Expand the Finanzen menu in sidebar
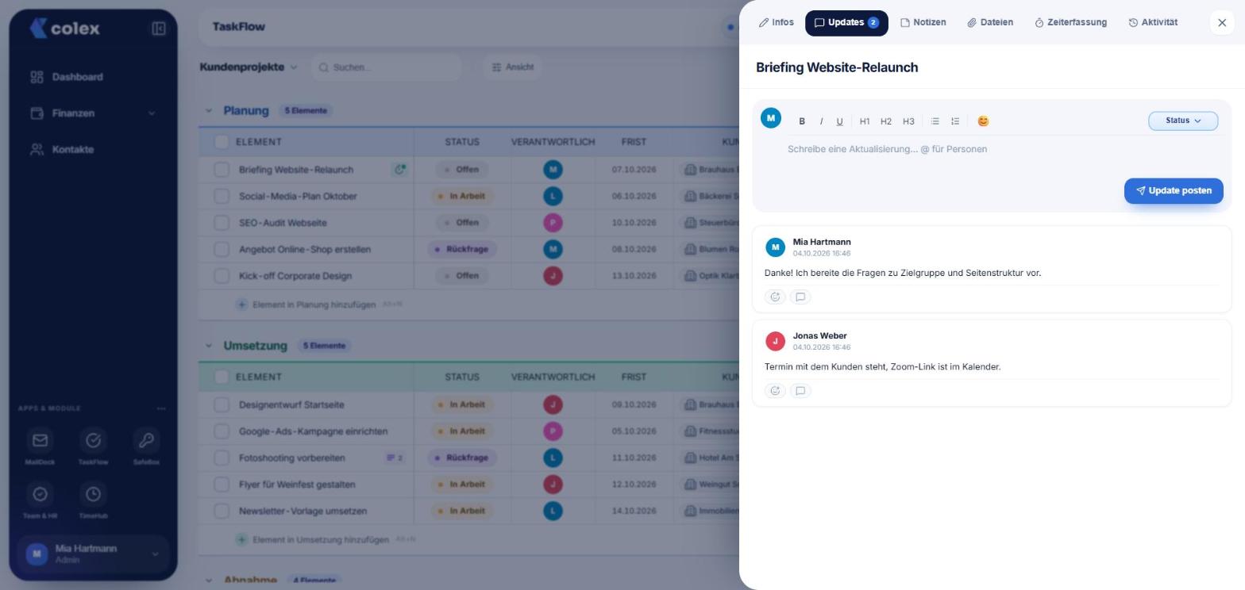The height and width of the screenshot is (590, 1245). tap(93, 113)
